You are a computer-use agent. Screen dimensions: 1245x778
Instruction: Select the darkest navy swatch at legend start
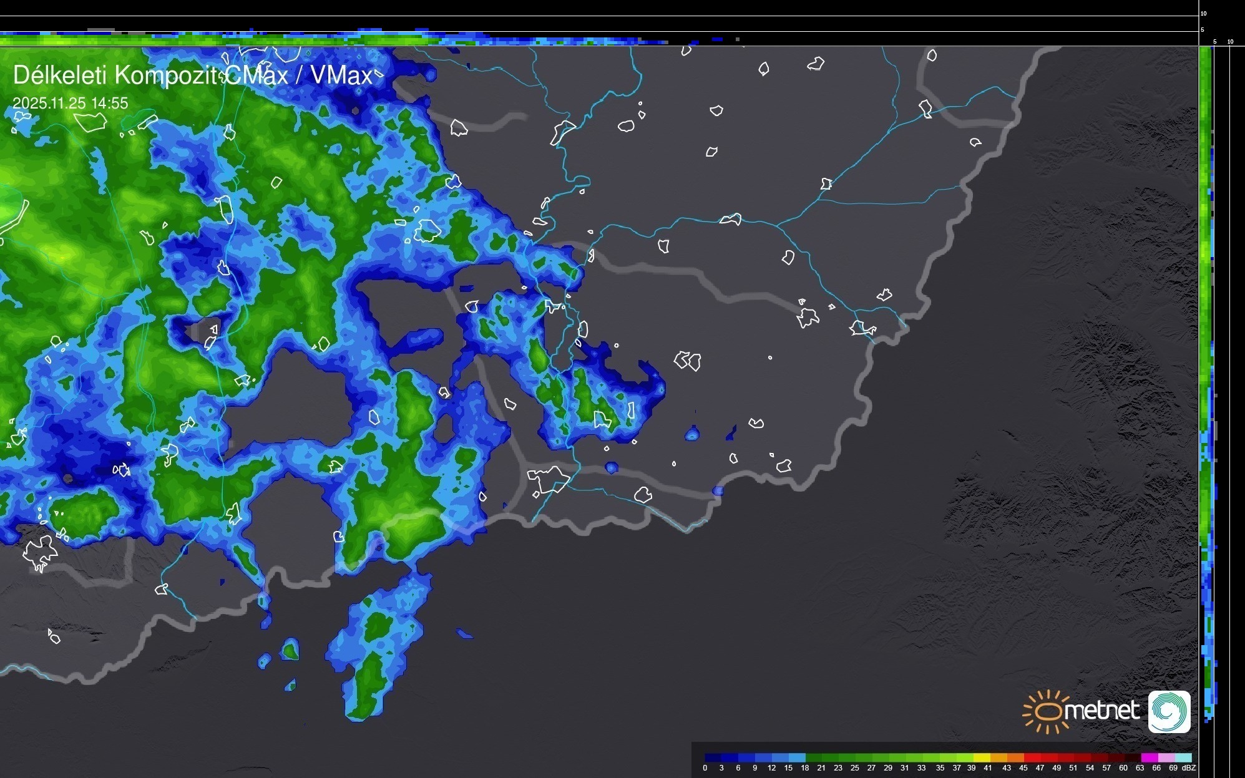click(713, 757)
